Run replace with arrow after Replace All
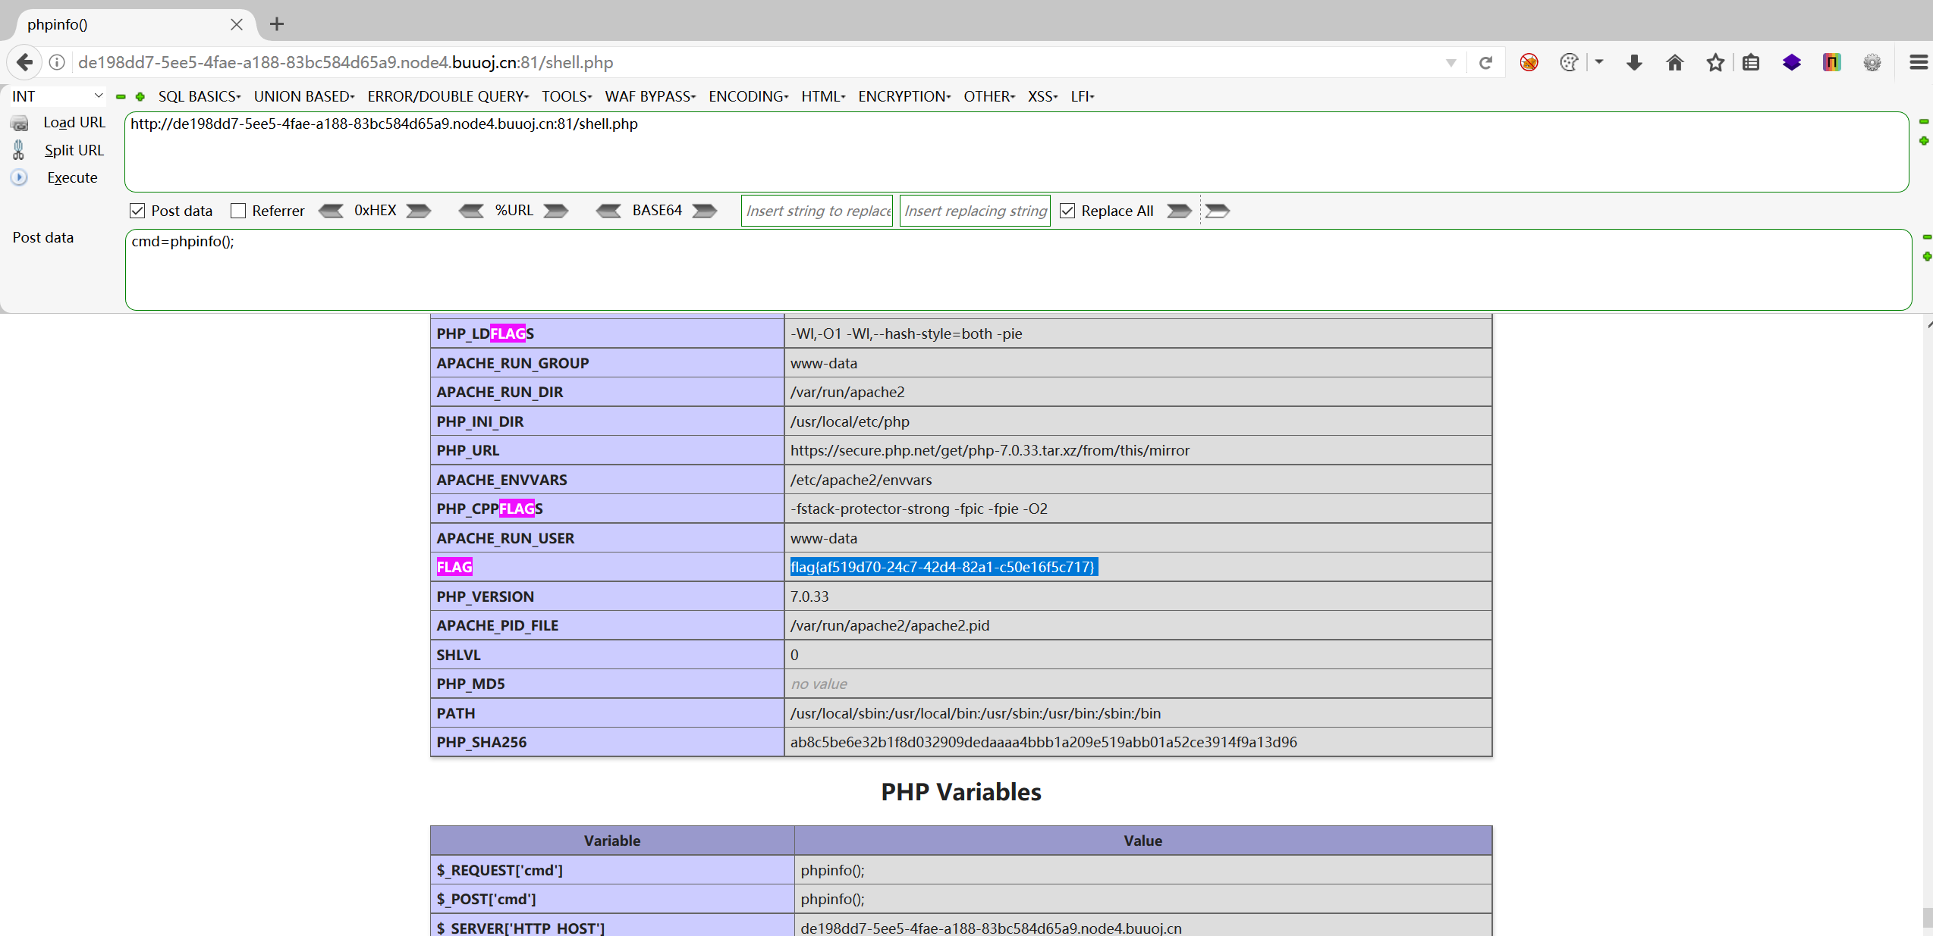1933x936 pixels. pyautogui.click(x=1179, y=211)
